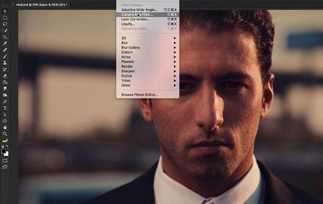
Task: Select the Eyedropper tool
Action: coord(5,44)
